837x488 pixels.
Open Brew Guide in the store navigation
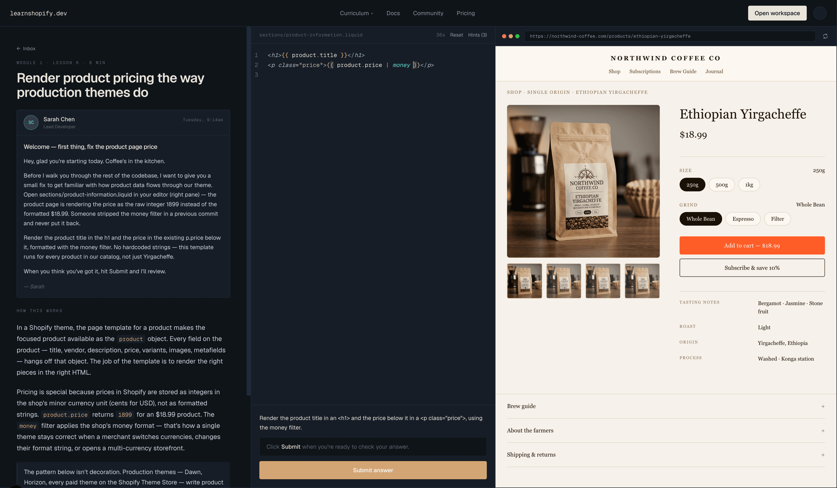pyautogui.click(x=683, y=72)
